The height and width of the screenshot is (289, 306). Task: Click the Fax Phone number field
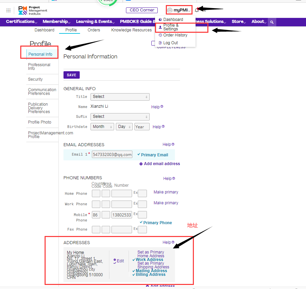122,230
